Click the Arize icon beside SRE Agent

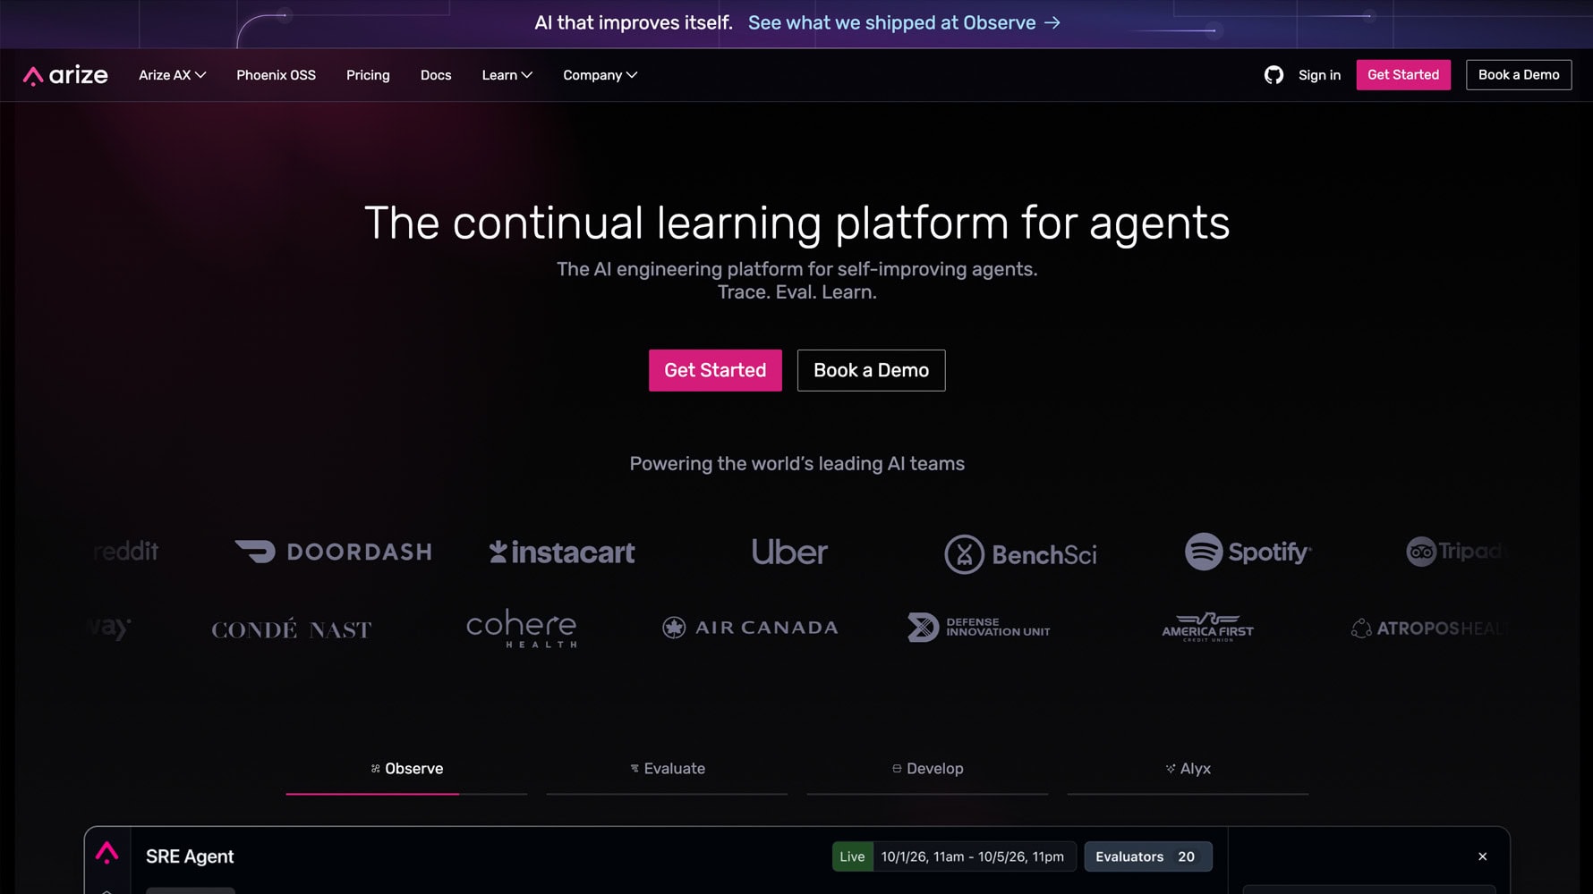(x=107, y=853)
